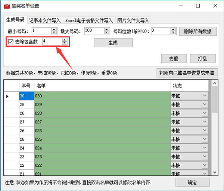224x191 pixels.
Task: Click the app icon in title bar
Action: (x=7, y=6)
